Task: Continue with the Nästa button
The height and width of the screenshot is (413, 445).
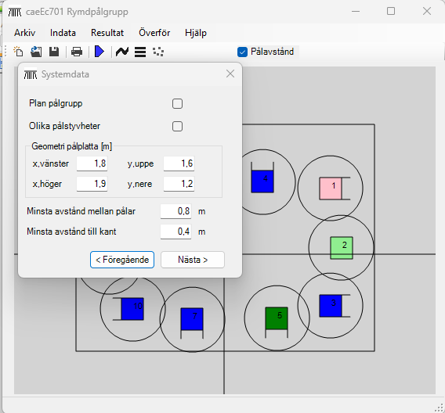Action: (193, 260)
